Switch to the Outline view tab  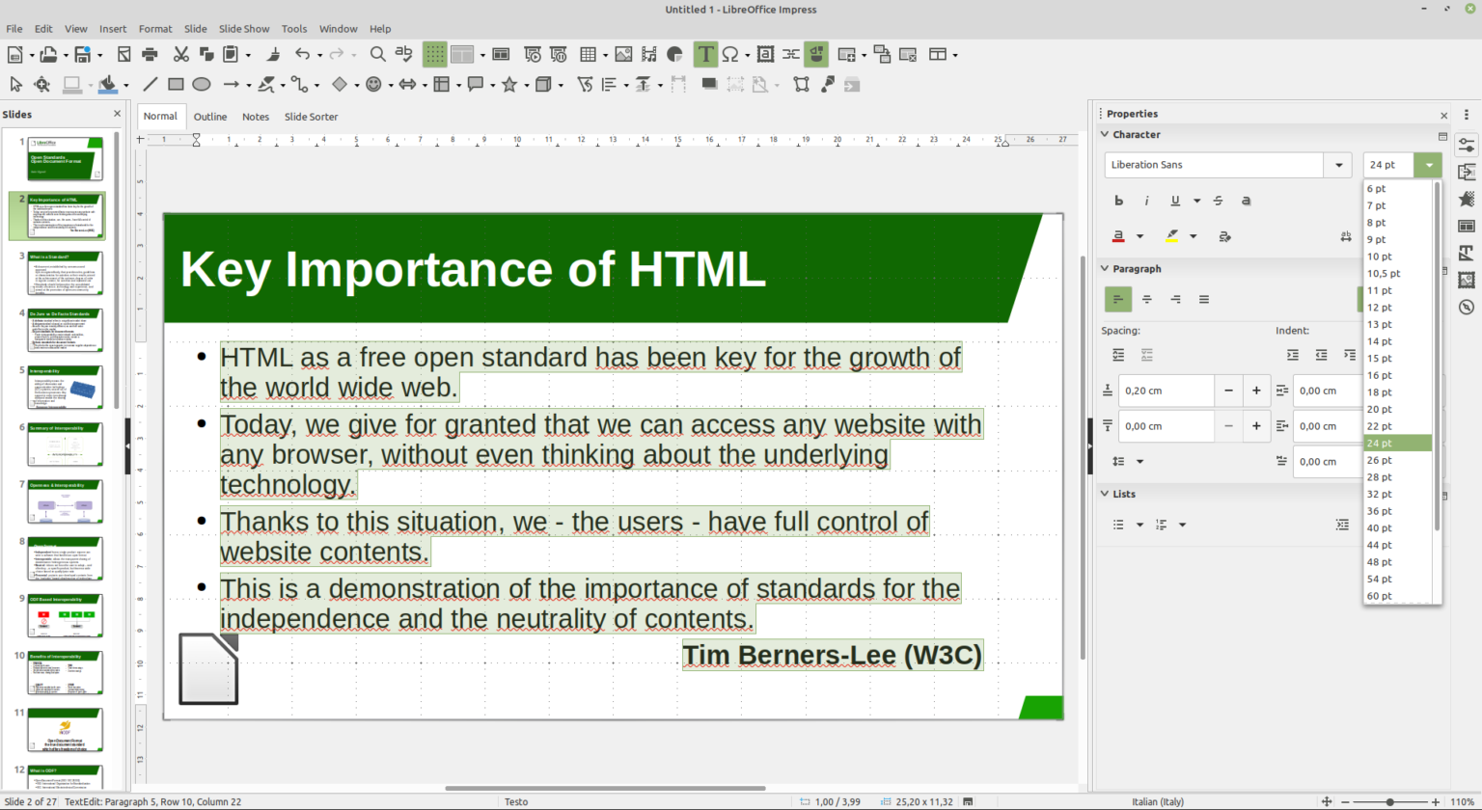210,117
